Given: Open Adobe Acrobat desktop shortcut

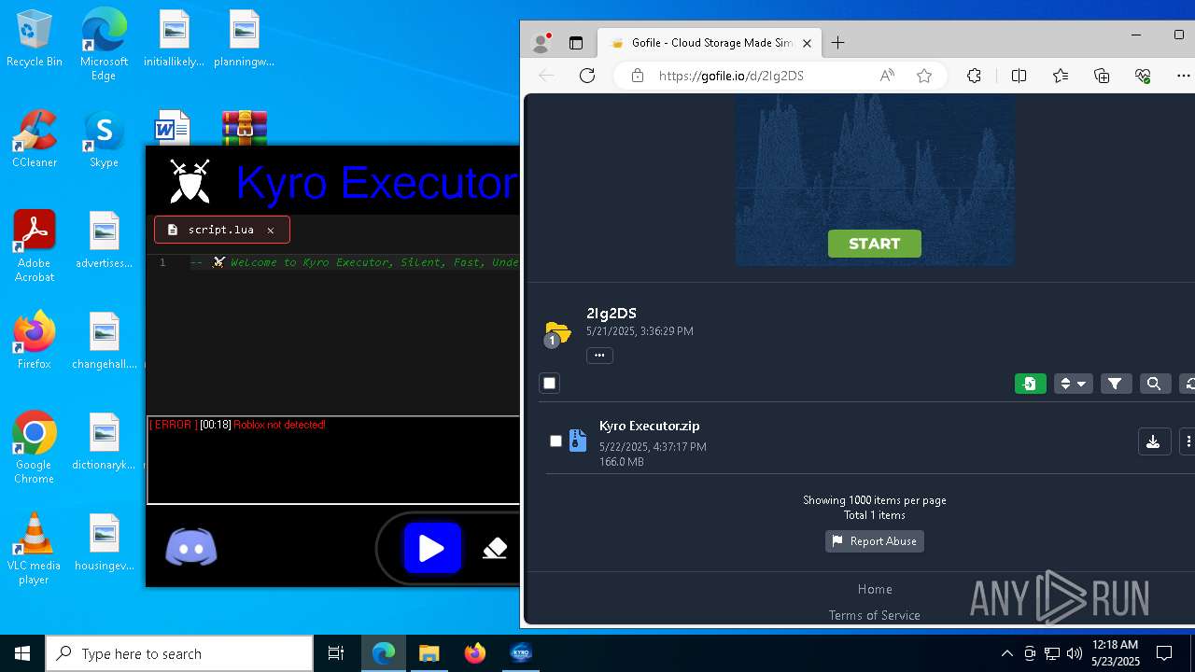Looking at the screenshot, I should pyautogui.click(x=34, y=246).
